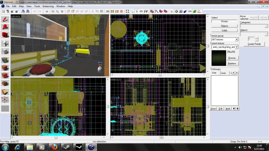Screen dimensions: 269x151
Task: Click the Objects select button
Action: click(224, 26)
